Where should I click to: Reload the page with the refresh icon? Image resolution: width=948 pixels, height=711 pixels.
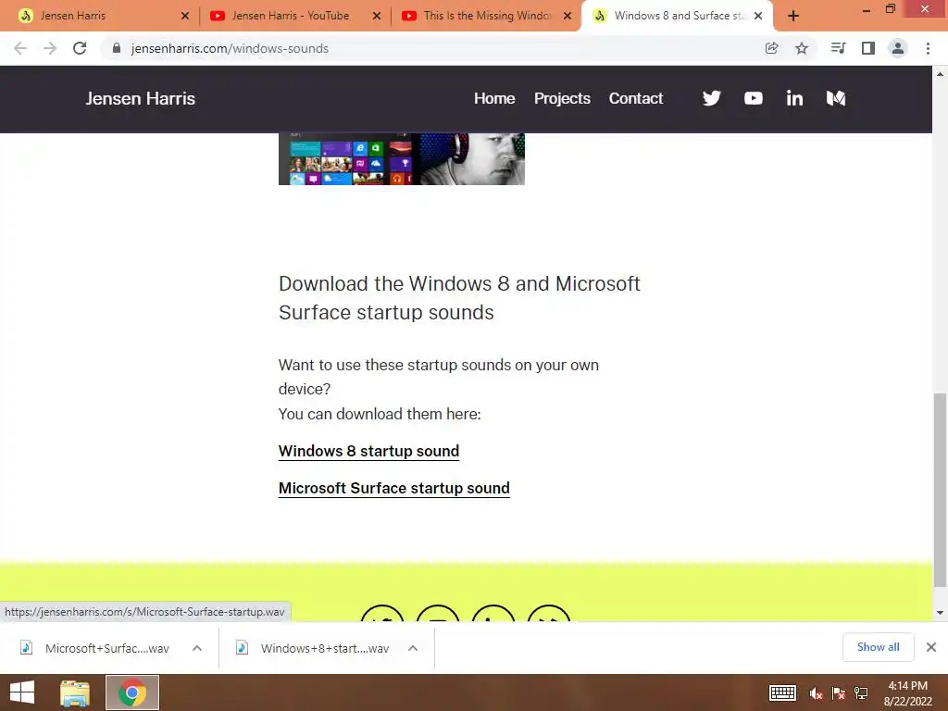tap(80, 48)
